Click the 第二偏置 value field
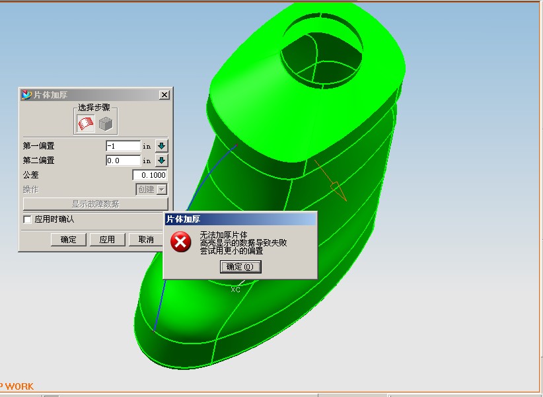The width and height of the screenshot is (543, 397). point(124,161)
